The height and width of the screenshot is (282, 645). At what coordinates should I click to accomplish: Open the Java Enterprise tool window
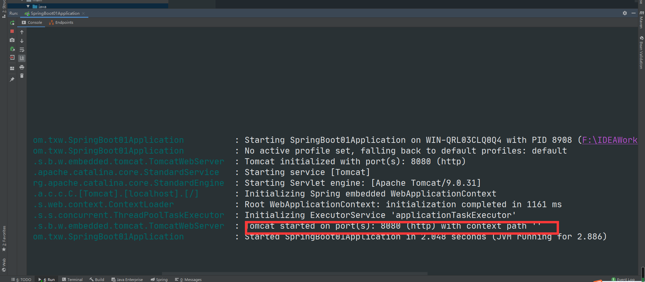tap(127, 279)
